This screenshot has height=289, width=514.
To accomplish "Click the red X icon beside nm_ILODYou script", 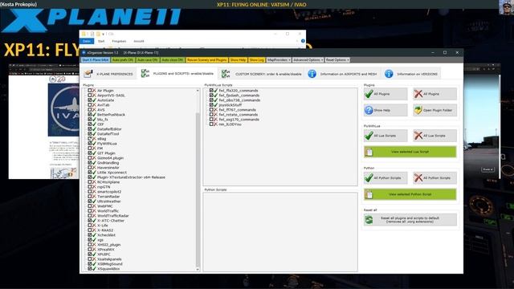I will (x=216, y=124).
